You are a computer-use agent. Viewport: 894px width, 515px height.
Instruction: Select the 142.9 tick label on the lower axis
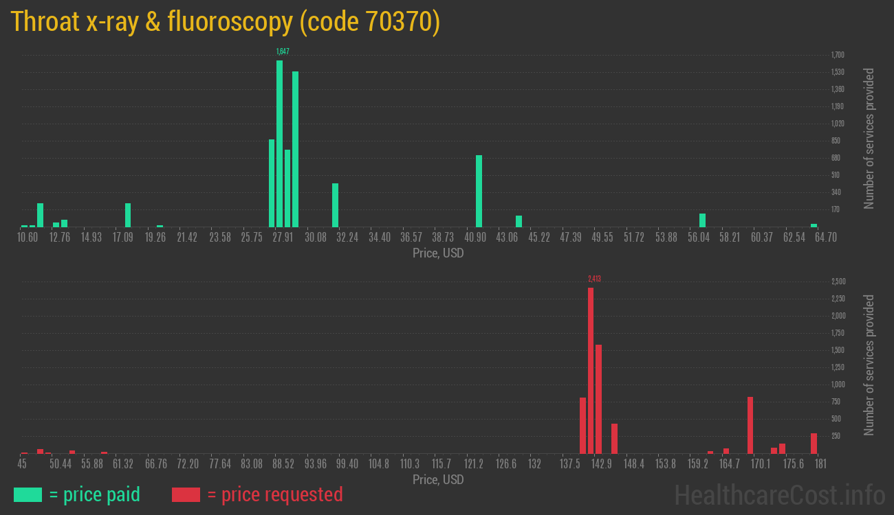601,464
